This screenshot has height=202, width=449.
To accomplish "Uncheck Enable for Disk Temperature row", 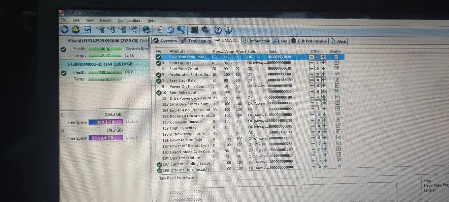I will [339, 155].
